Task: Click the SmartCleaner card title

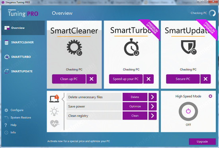Action: tap(74, 31)
